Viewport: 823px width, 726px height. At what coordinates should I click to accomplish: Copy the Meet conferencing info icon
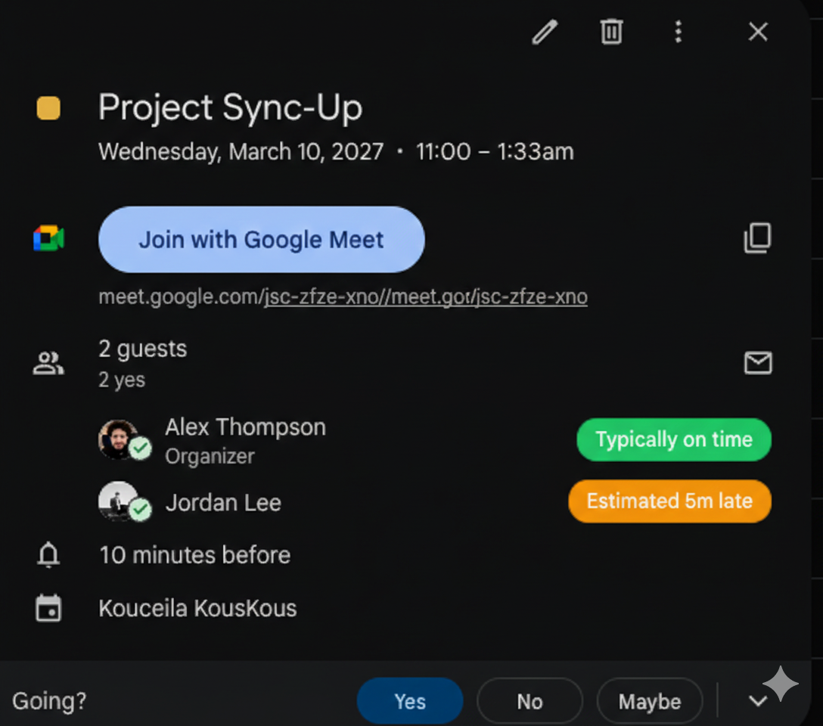(757, 238)
